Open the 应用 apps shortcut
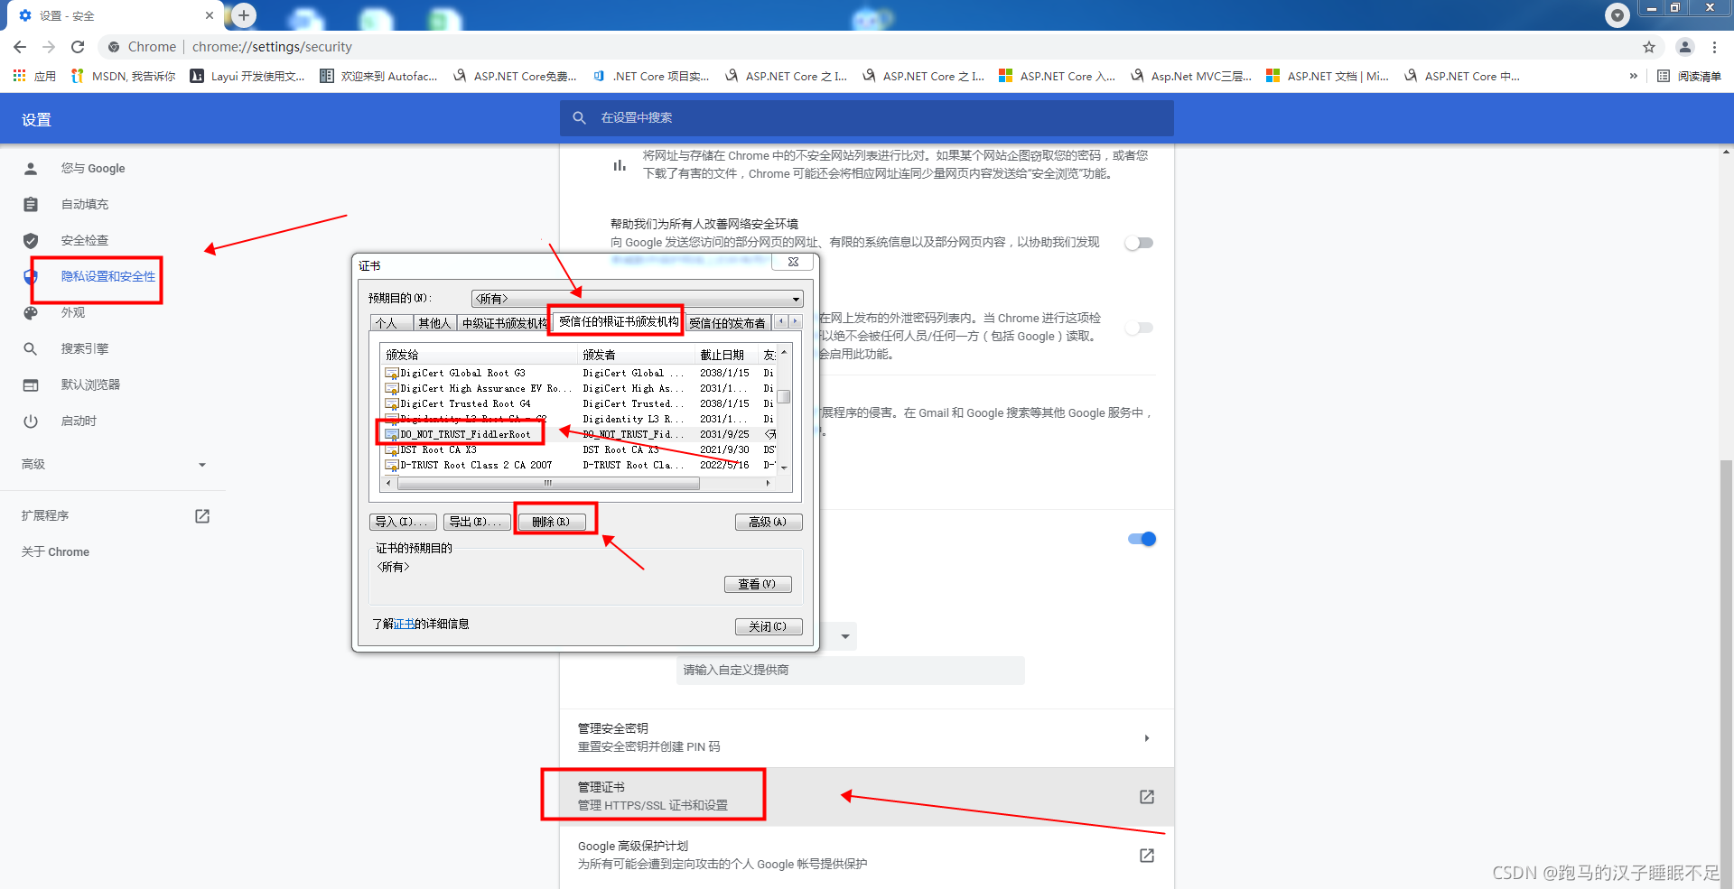 (x=34, y=76)
